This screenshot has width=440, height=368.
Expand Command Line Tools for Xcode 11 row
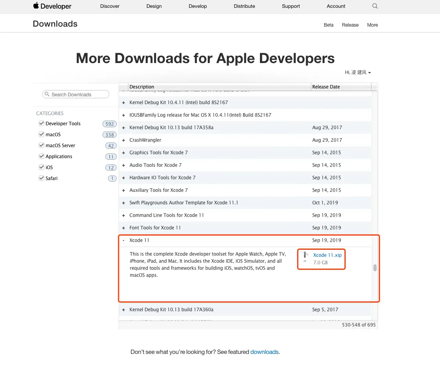(x=123, y=215)
